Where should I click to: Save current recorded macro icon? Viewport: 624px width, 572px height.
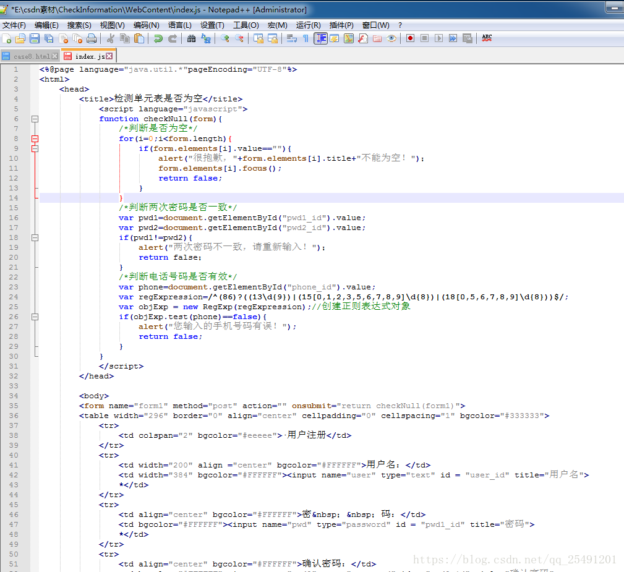point(468,38)
